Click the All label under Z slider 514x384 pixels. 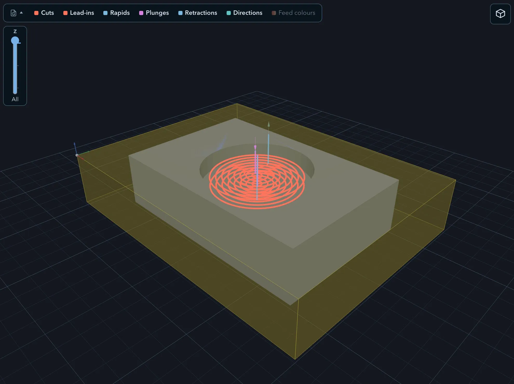[x=15, y=99]
